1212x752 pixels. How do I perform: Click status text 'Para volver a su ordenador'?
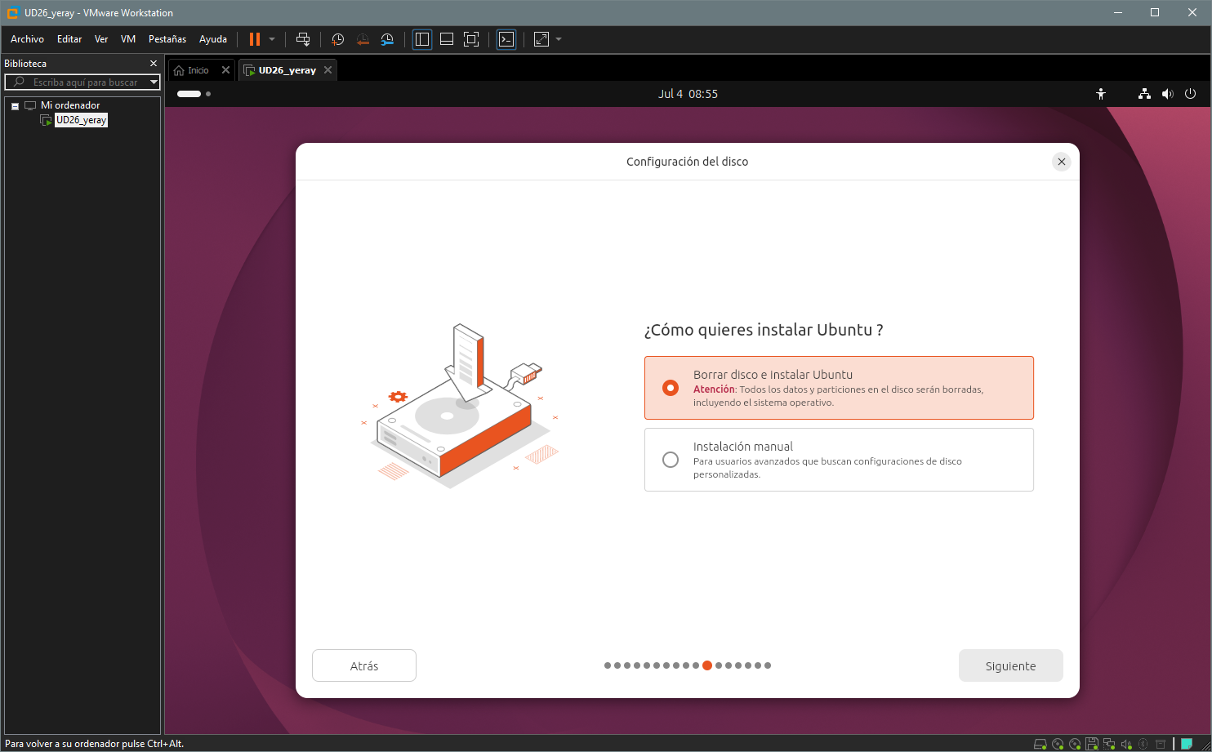(x=62, y=744)
